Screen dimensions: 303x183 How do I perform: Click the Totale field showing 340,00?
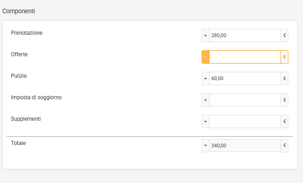tap(245, 146)
